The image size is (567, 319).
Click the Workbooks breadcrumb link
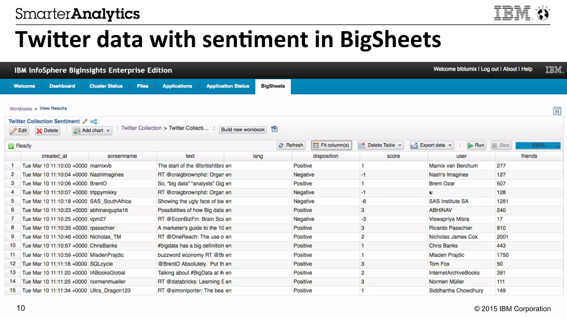pyautogui.click(x=21, y=109)
